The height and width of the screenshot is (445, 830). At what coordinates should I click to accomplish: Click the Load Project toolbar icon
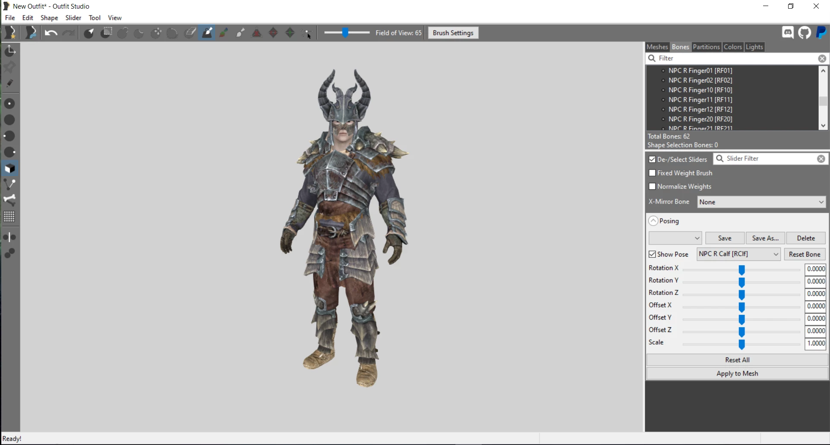coord(30,33)
